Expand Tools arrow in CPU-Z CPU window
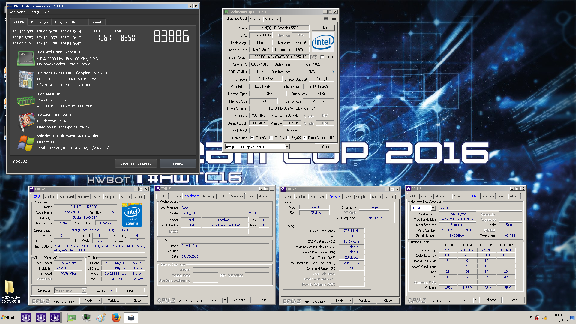The height and width of the screenshot is (324, 576). pyautogui.click(x=99, y=301)
